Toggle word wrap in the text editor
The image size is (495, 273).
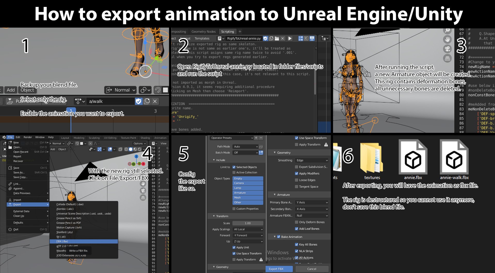(306, 38)
